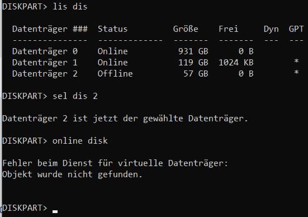
Task: Click the 'Größe' column header
Action: (186, 29)
